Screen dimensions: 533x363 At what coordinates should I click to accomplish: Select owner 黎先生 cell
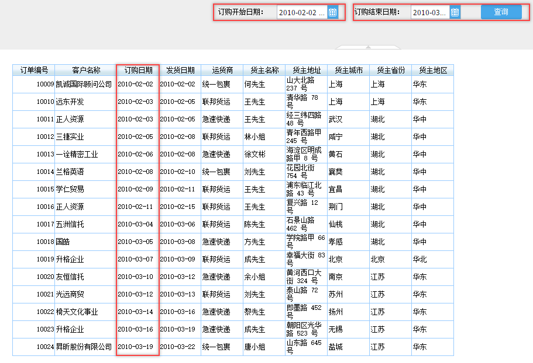[x=264, y=312]
